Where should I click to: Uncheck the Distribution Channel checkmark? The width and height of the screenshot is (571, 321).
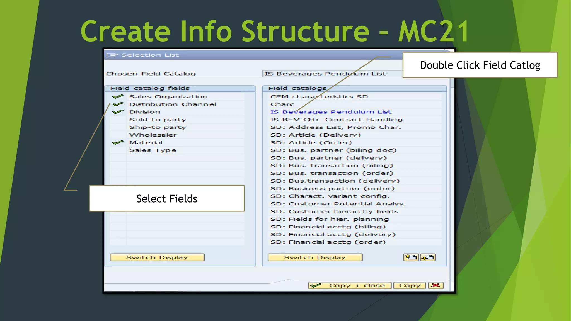click(118, 104)
